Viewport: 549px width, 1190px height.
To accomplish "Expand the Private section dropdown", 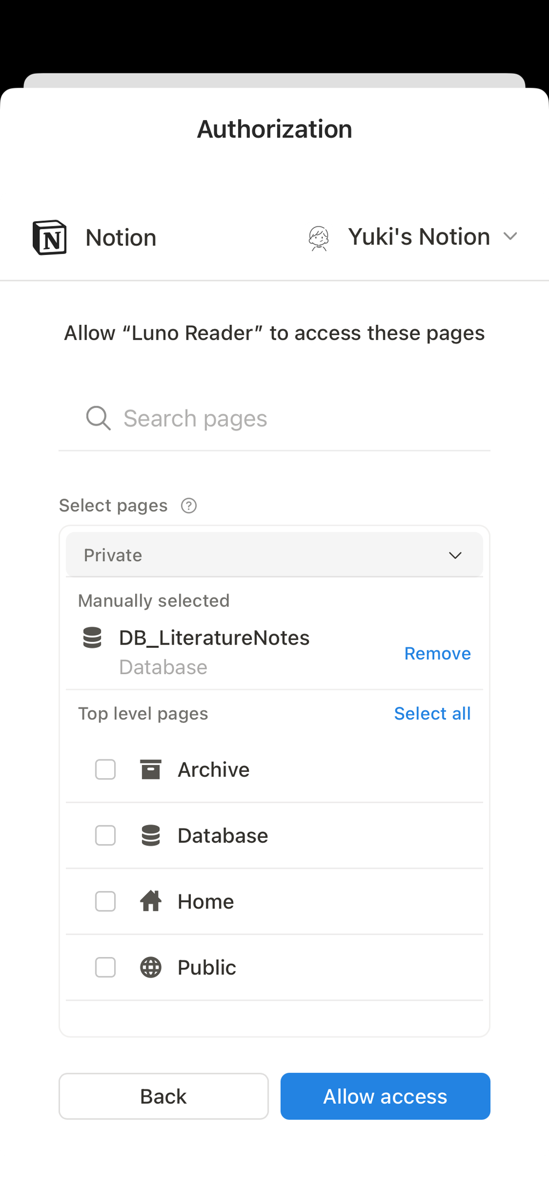I will click(x=274, y=555).
